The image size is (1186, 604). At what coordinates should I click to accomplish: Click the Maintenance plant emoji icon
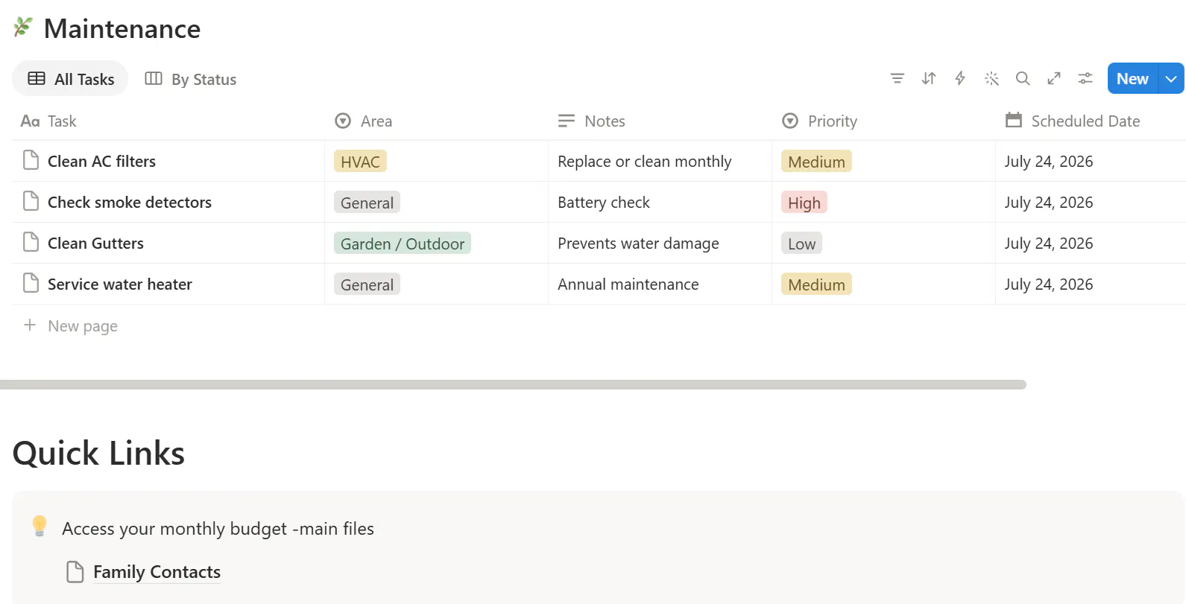pyautogui.click(x=23, y=28)
